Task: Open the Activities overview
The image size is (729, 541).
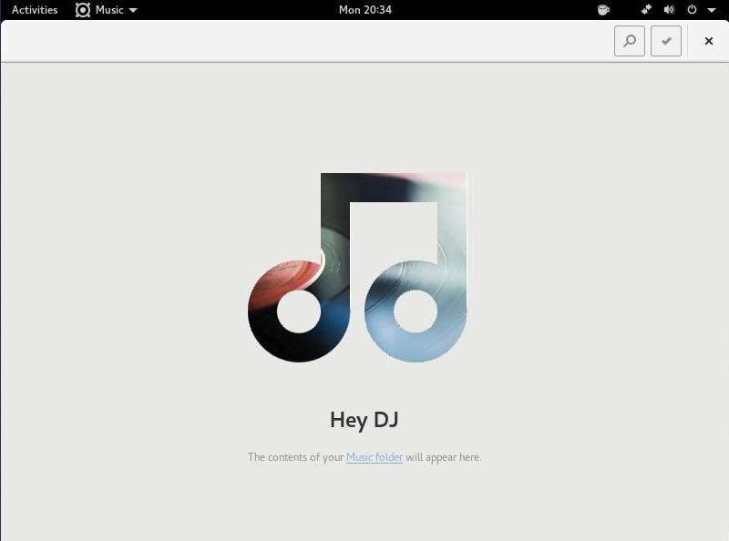Action: pos(35,10)
